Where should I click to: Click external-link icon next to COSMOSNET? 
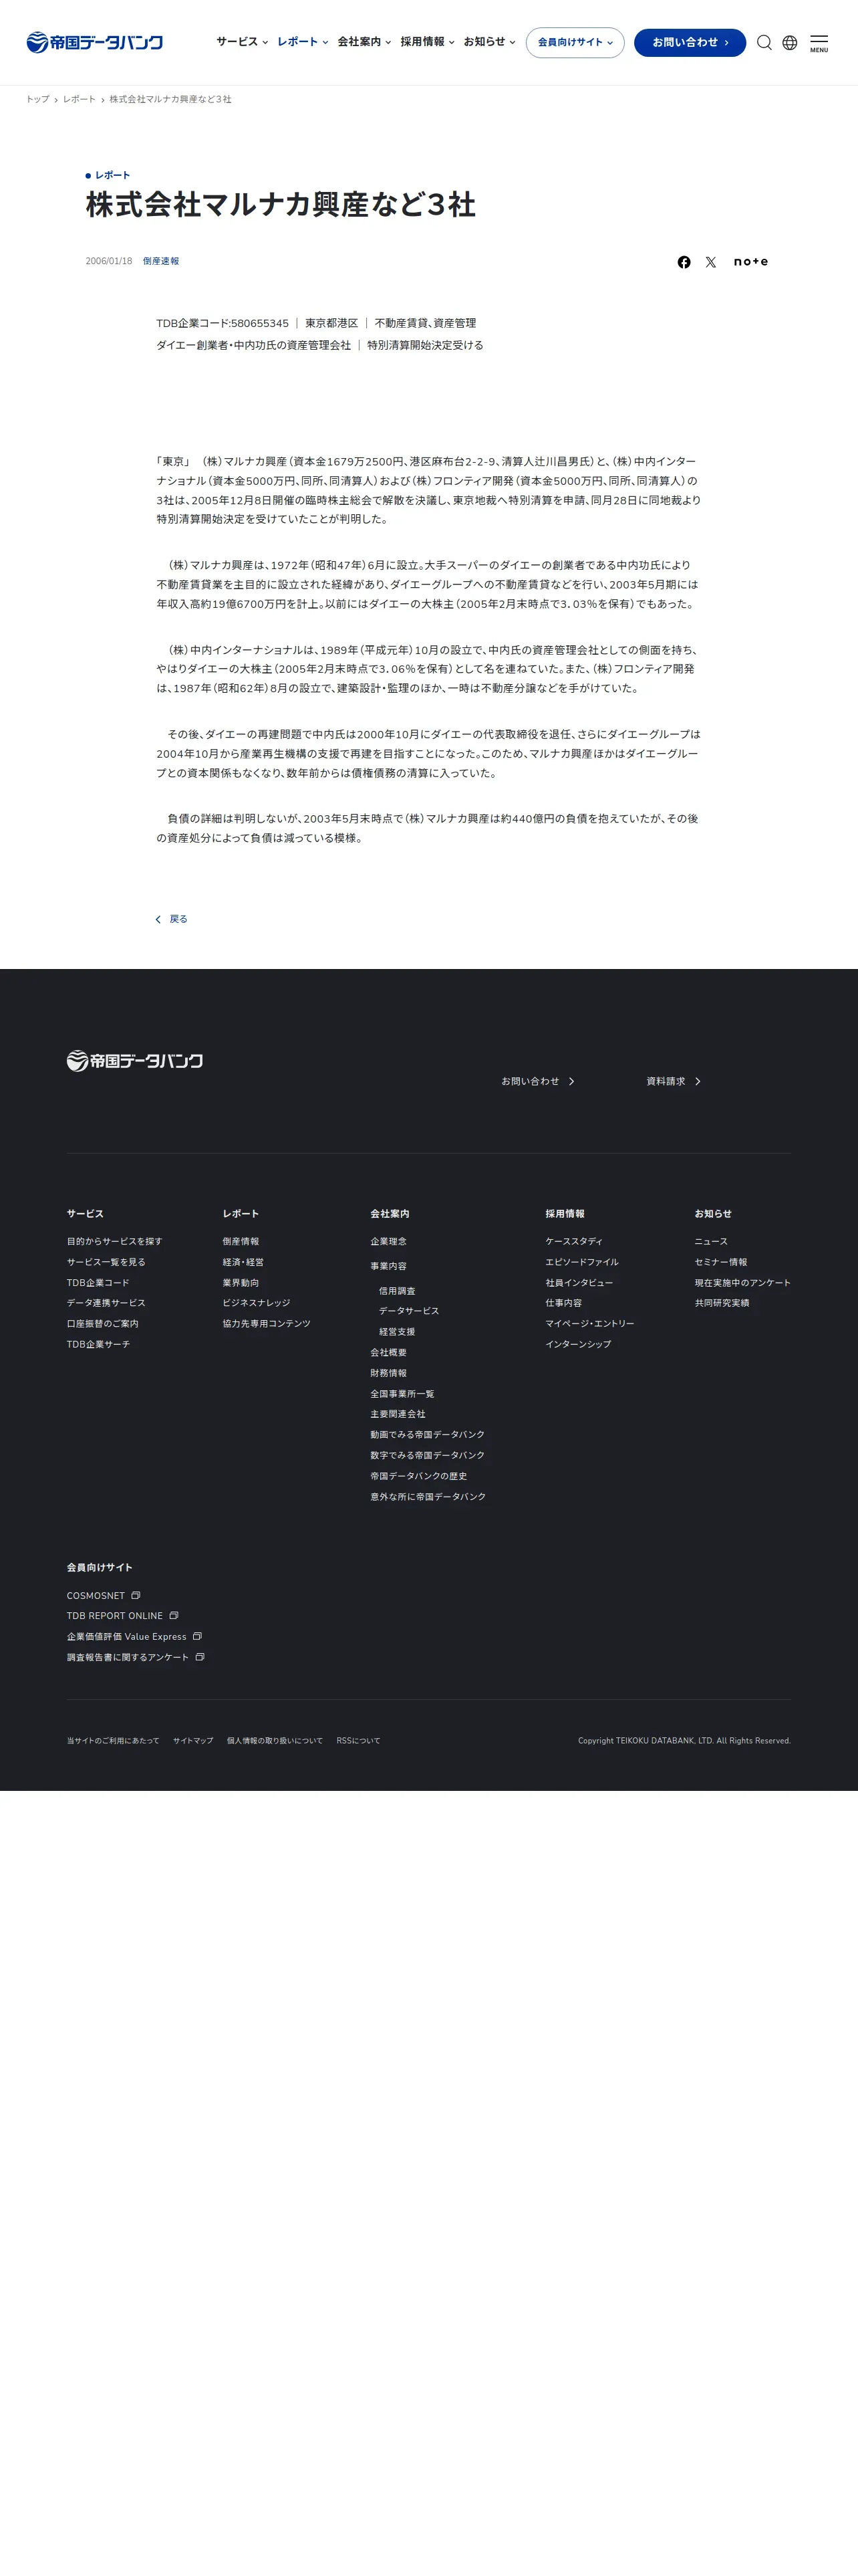click(136, 1595)
